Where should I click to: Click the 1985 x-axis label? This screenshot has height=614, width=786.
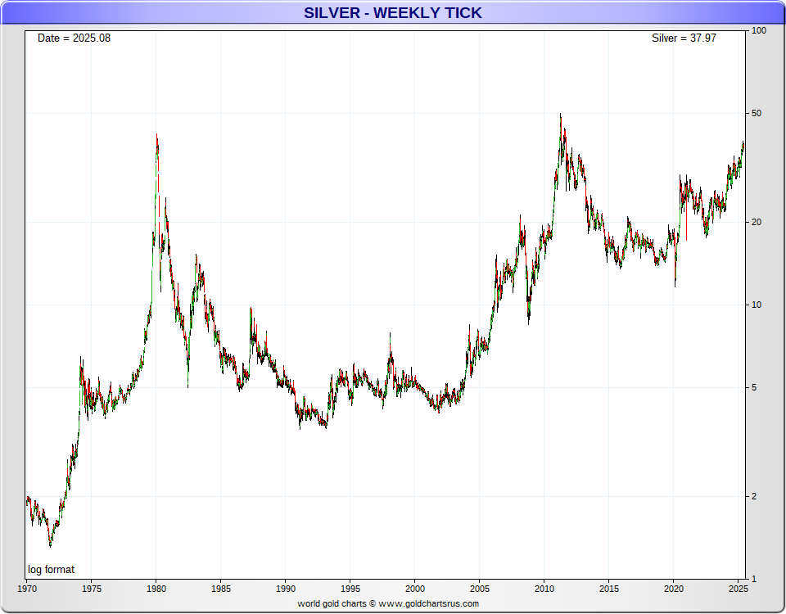click(x=220, y=589)
